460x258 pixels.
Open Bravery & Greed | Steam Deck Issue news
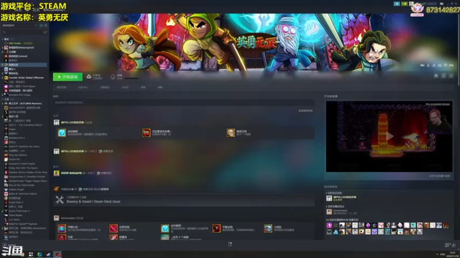(93, 202)
